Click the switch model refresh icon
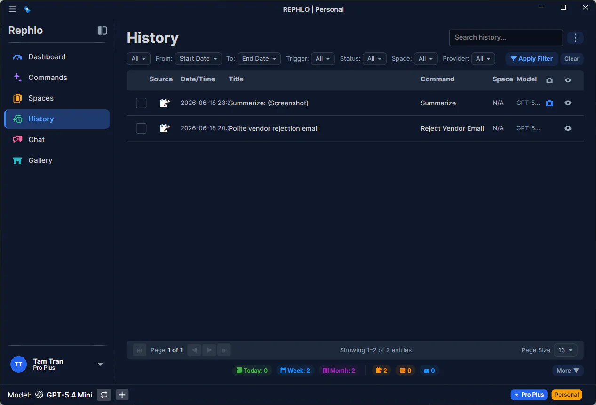596x405 pixels. [x=104, y=395]
